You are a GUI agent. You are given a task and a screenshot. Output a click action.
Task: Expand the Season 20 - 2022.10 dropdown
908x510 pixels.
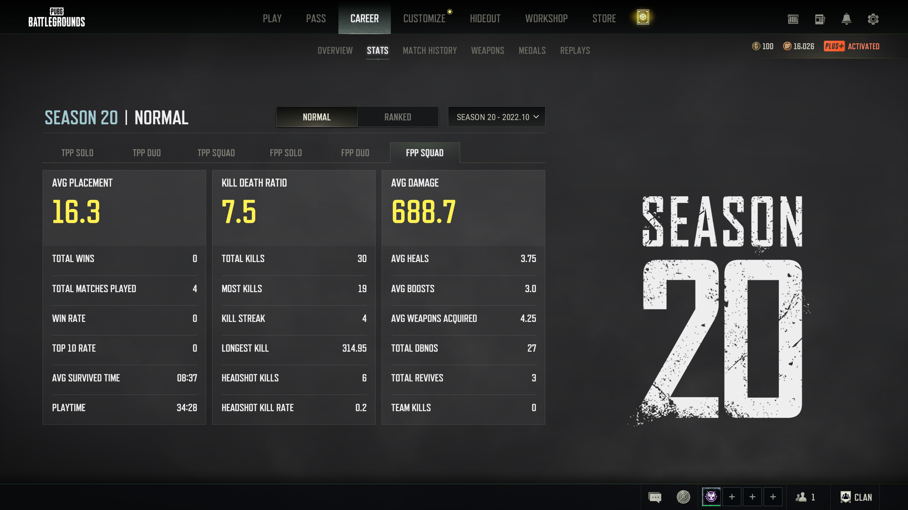point(497,117)
